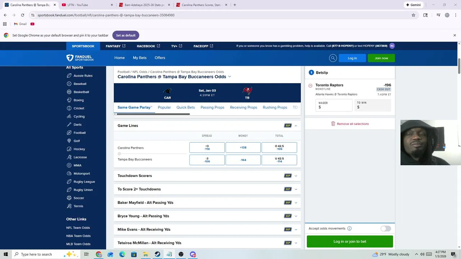Select the Cycling icon in sidebar

tap(69, 116)
